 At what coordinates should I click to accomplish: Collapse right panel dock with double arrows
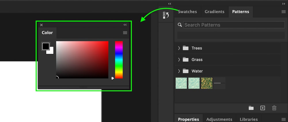click(x=283, y=4)
